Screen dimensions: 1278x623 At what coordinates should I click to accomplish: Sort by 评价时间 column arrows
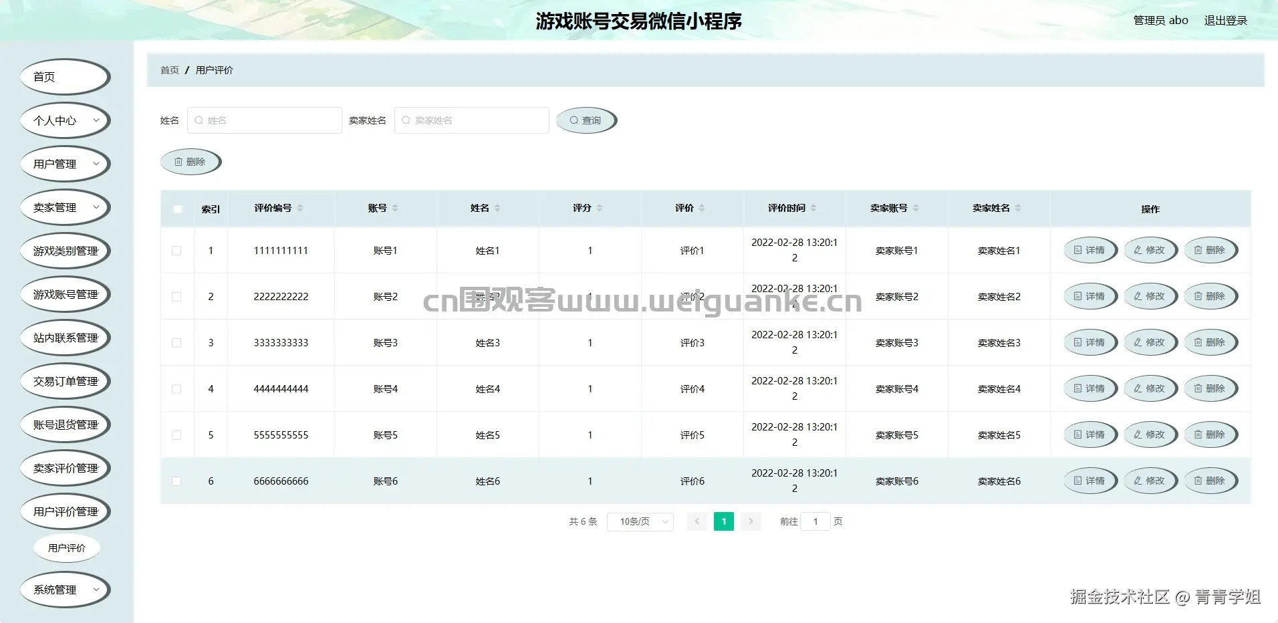click(813, 208)
